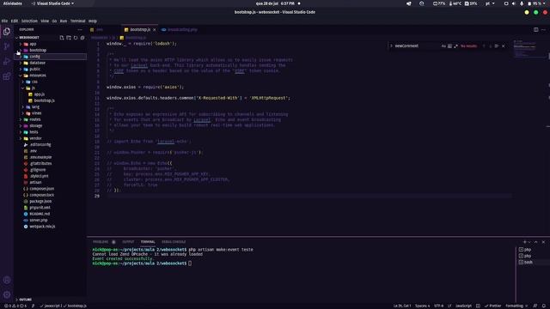Click UTF-8 encoding in status bar
This screenshot has width=550, height=309.
point(439,306)
